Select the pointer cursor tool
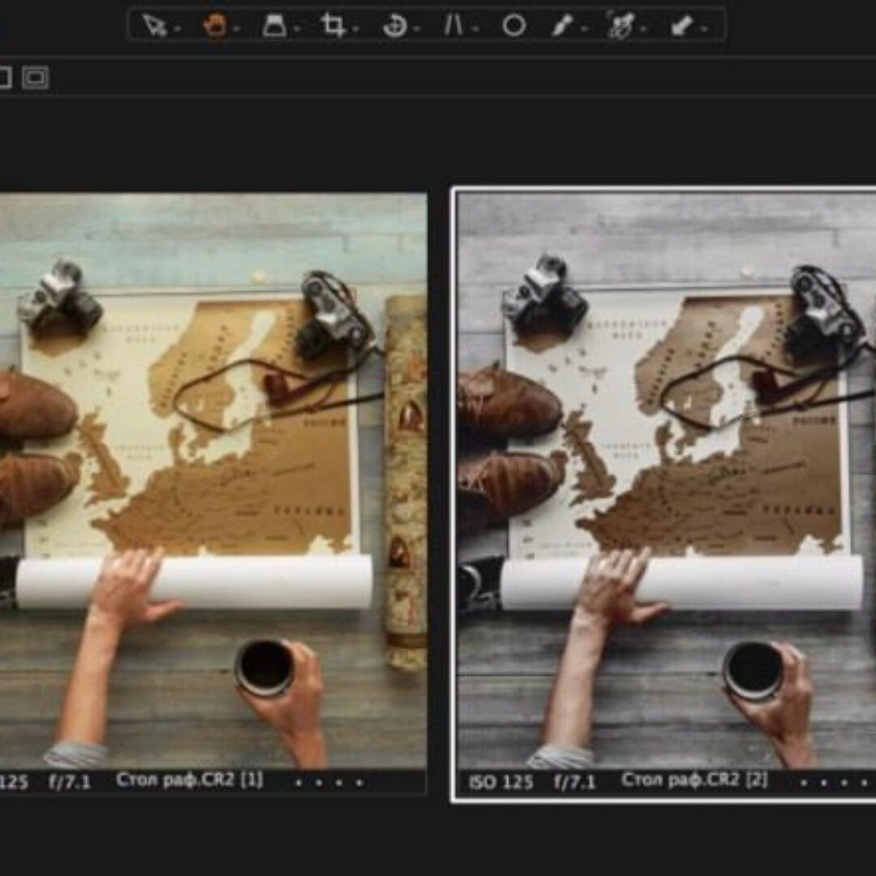The image size is (876, 876). 152,25
